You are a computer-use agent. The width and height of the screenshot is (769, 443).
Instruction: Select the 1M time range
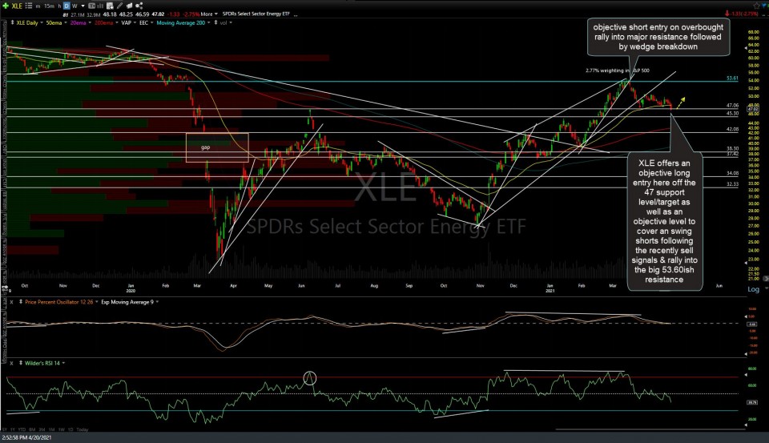[x=51, y=429]
